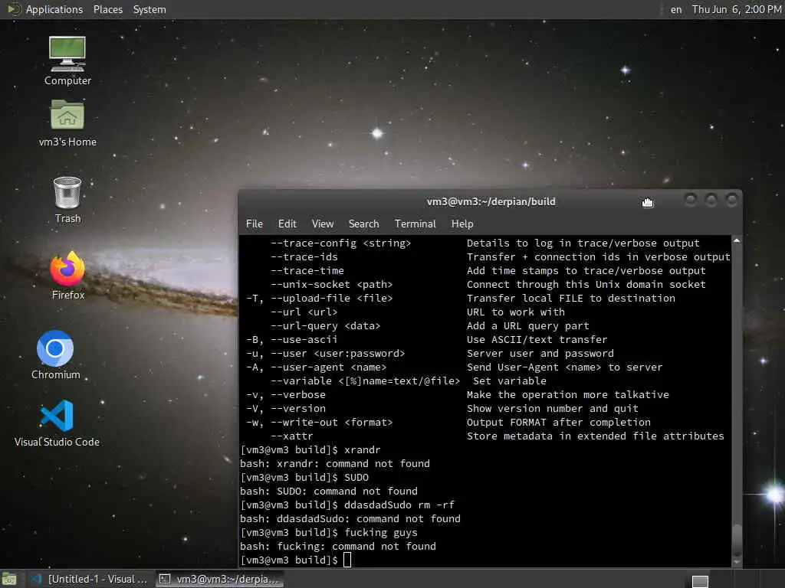Maximize the terminal window
785x588 pixels.
(x=711, y=201)
